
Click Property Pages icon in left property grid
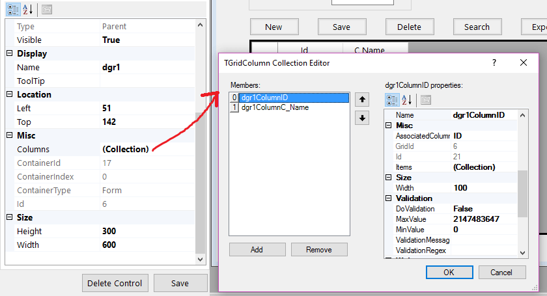click(x=47, y=8)
